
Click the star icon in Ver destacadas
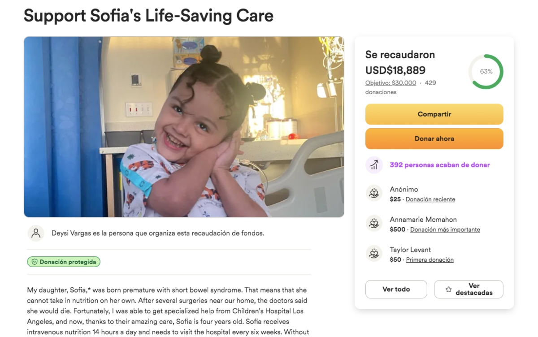[448, 289]
